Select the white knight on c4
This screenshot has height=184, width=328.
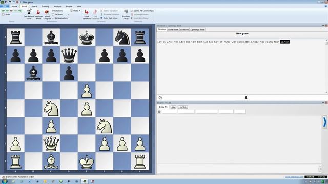pos(51,108)
